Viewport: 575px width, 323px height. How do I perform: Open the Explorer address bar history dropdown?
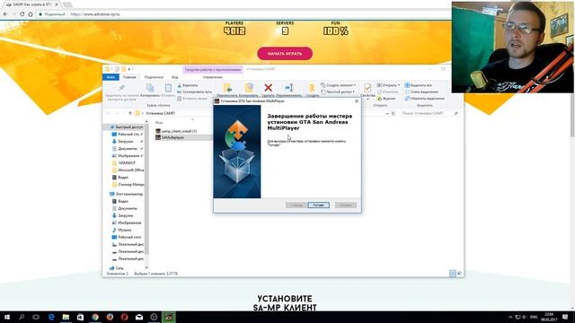[x=387, y=114]
